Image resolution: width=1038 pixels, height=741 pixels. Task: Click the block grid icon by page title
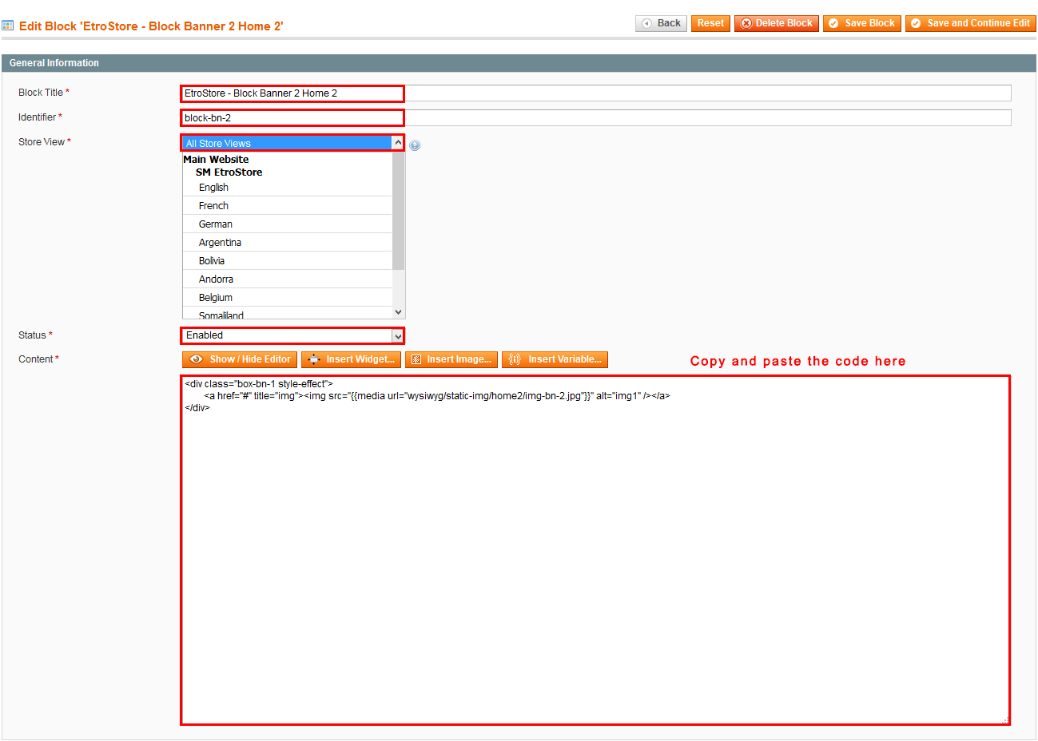pos(8,26)
